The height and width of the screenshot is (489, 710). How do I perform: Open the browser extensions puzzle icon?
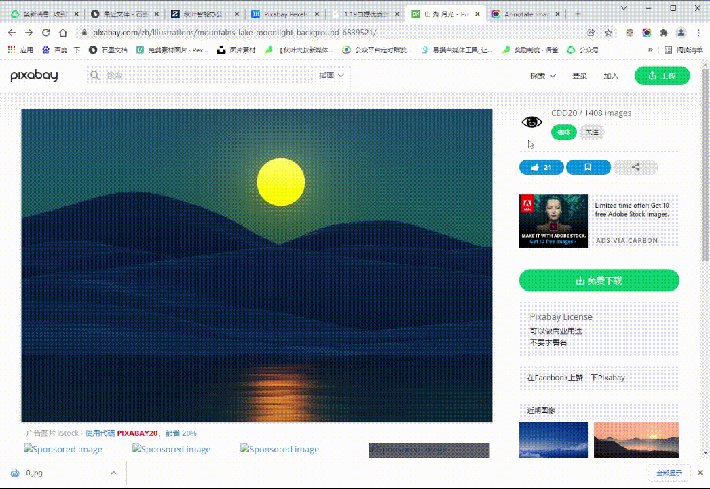pyautogui.click(x=664, y=33)
